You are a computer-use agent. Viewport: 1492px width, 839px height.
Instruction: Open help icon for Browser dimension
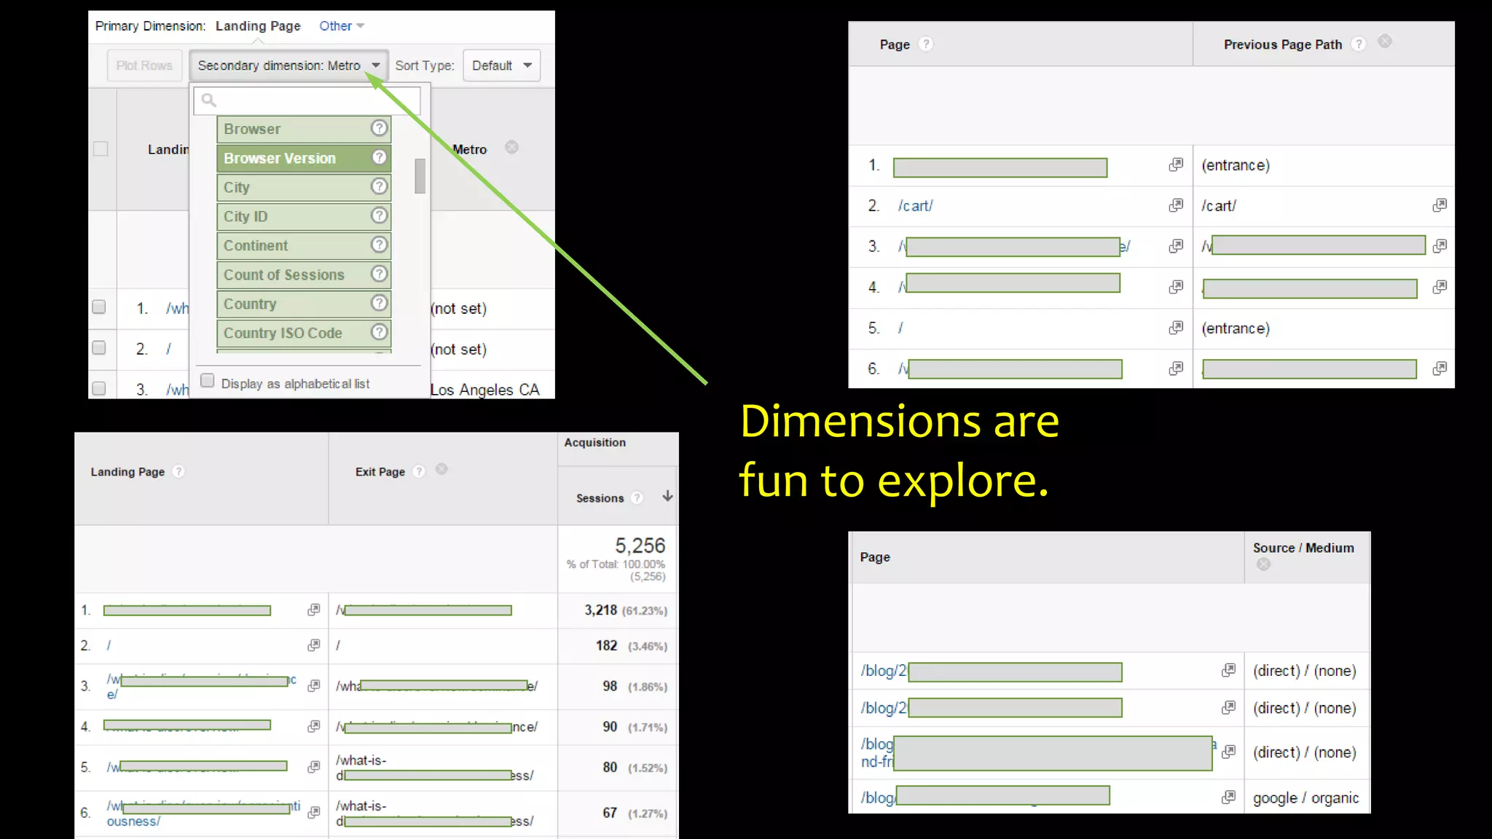point(379,128)
